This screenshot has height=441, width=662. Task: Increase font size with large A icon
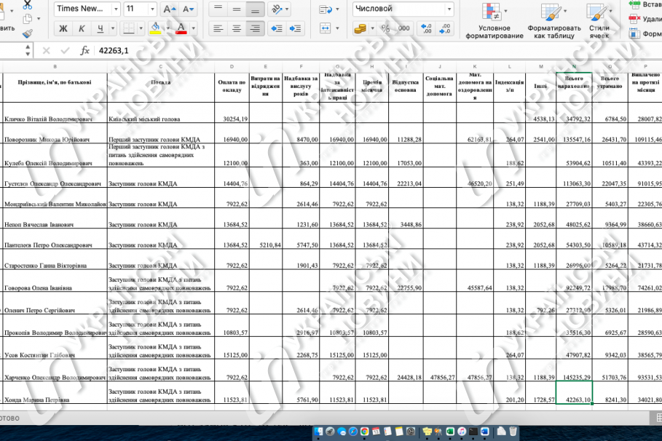coord(169,9)
